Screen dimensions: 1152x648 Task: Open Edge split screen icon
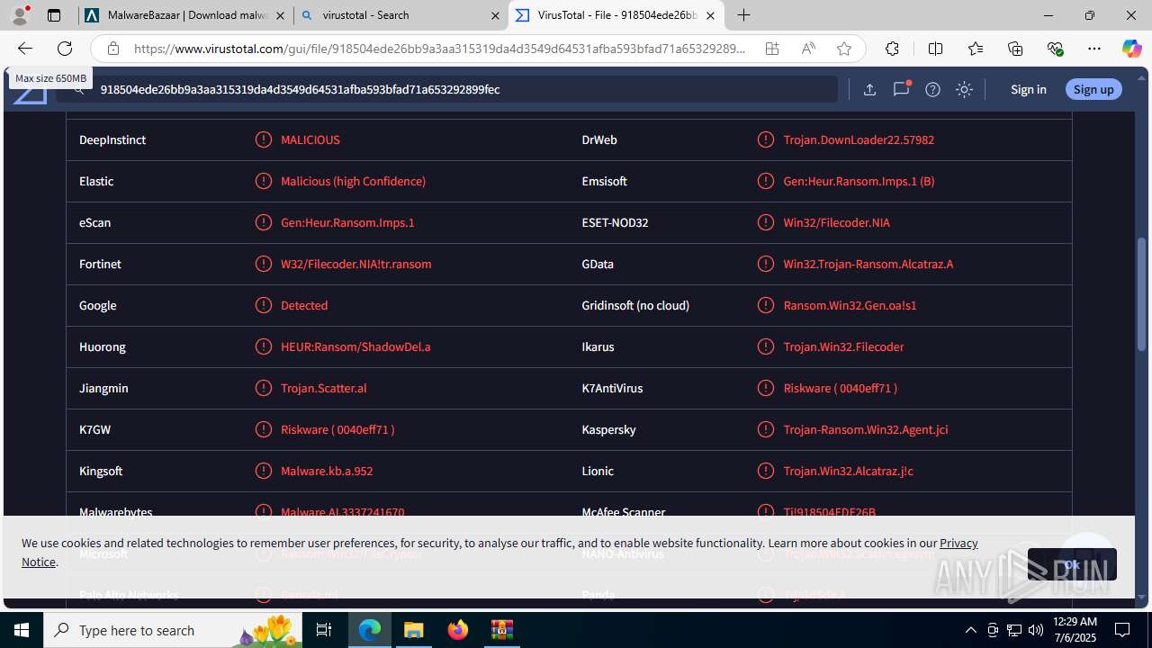coord(935,49)
